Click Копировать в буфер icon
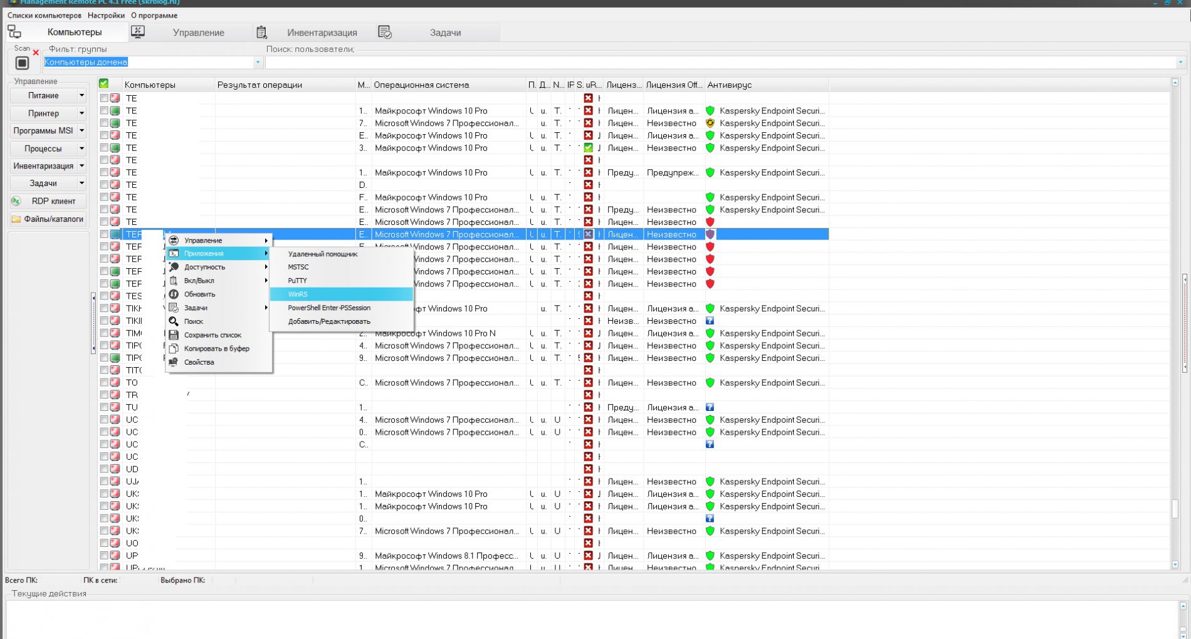 (x=174, y=348)
